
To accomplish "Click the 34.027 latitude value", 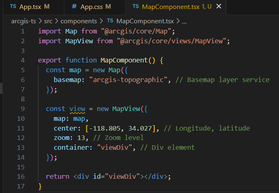I will (140, 129).
